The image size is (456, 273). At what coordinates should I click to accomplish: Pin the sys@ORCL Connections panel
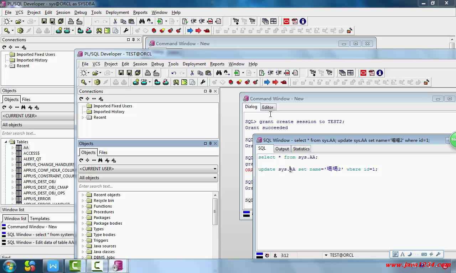coord(133,40)
